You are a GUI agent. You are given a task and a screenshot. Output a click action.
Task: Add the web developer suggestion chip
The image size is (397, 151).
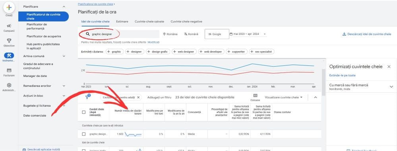click(x=211, y=52)
